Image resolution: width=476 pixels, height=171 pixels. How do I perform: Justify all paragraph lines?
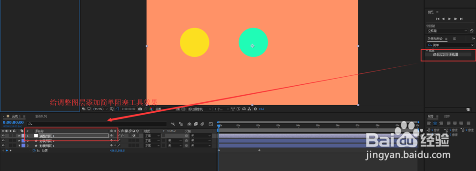(x=468, y=123)
